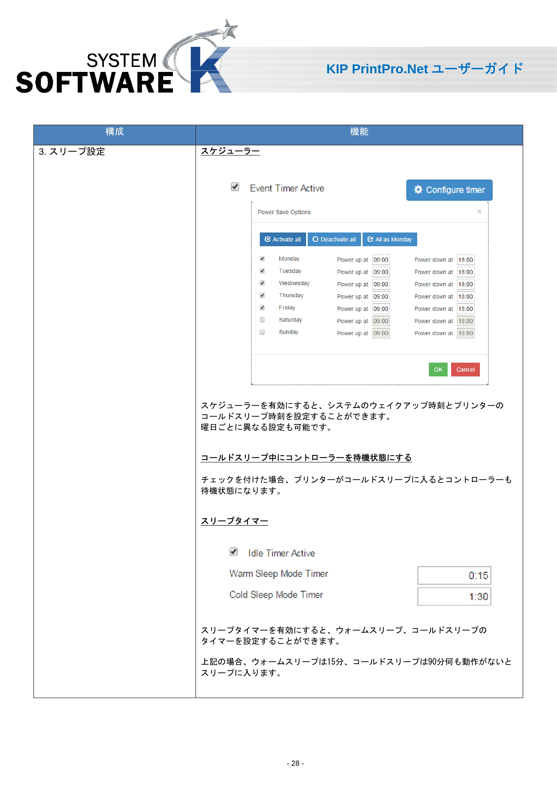The width and height of the screenshot is (557, 789).
Task: Click the red Cancel button
Action: (x=465, y=369)
